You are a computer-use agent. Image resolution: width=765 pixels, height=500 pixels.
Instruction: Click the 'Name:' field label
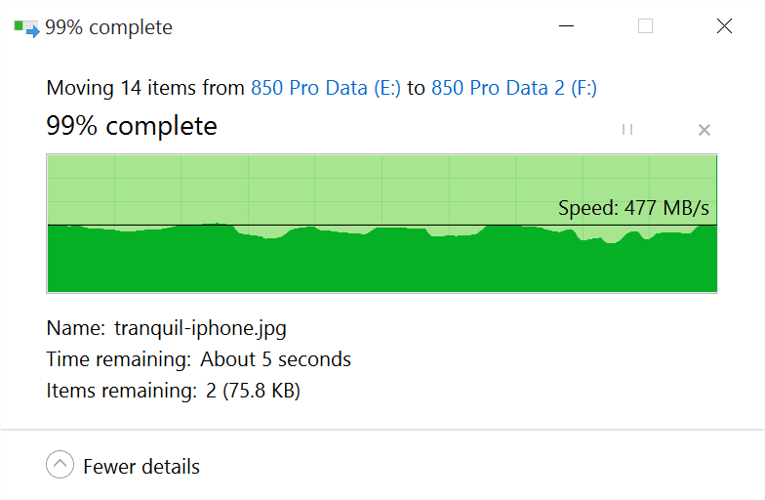(75, 328)
